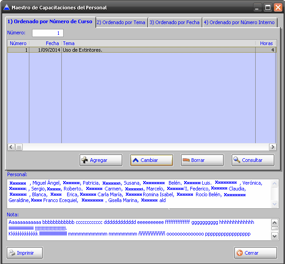285x264 pixels.
Task: Click the Nota box up scroll arrow
Action: (274, 223)
